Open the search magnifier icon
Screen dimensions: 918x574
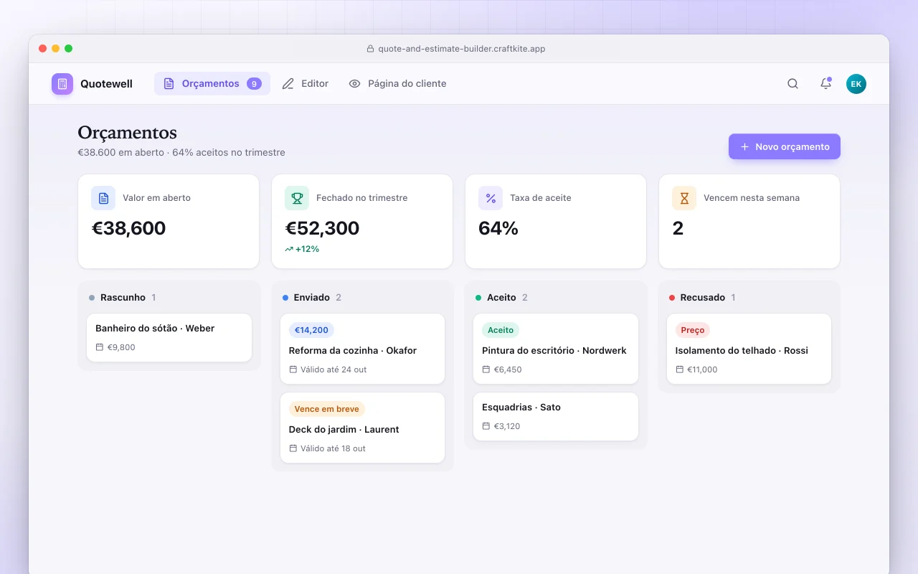[792, 84]
